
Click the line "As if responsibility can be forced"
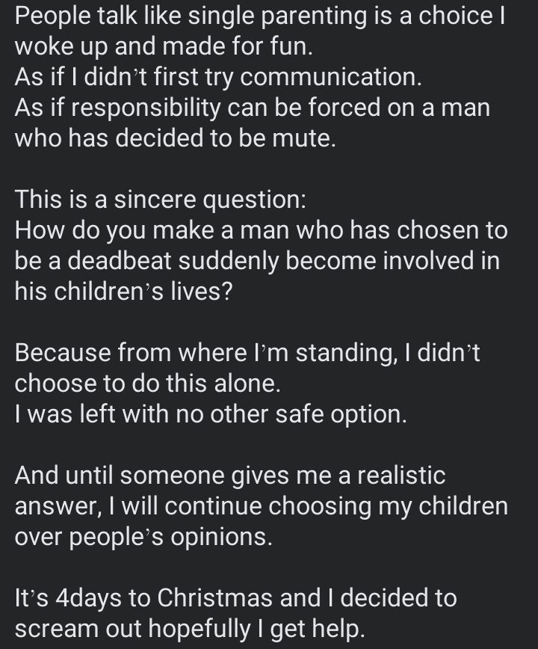pyautogui.click(x=252, y=108)
